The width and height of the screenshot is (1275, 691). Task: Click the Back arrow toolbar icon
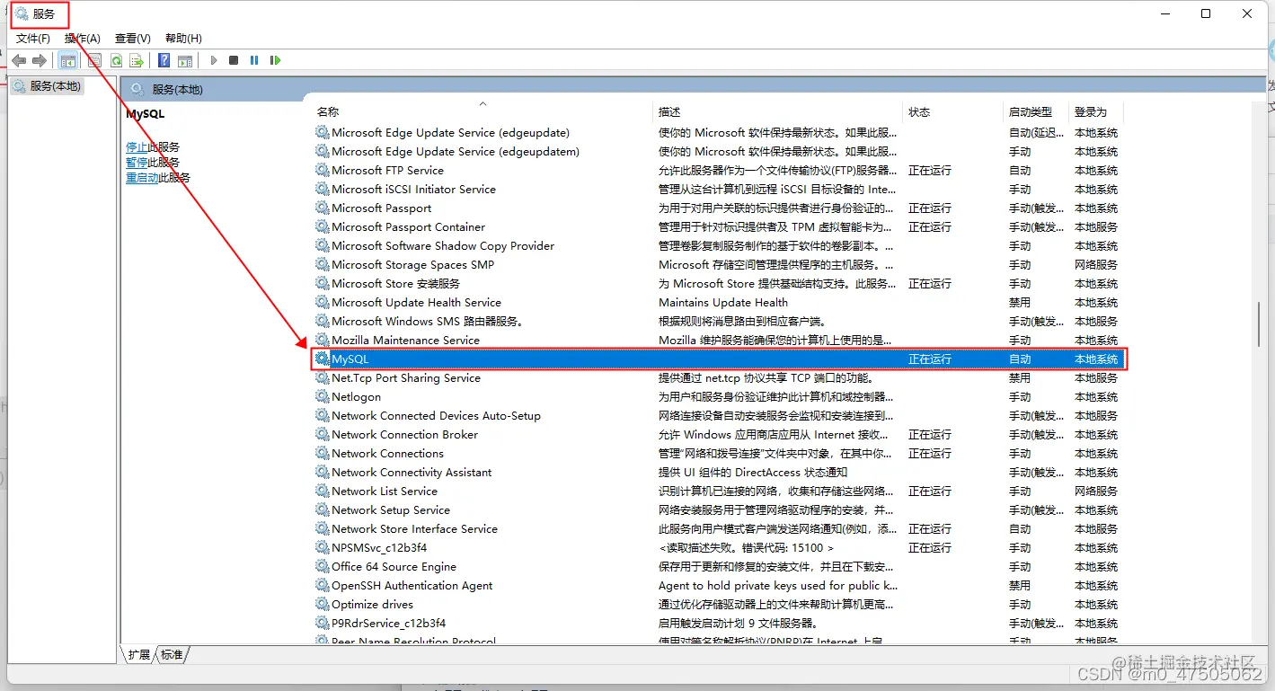[x=19, y=60]
